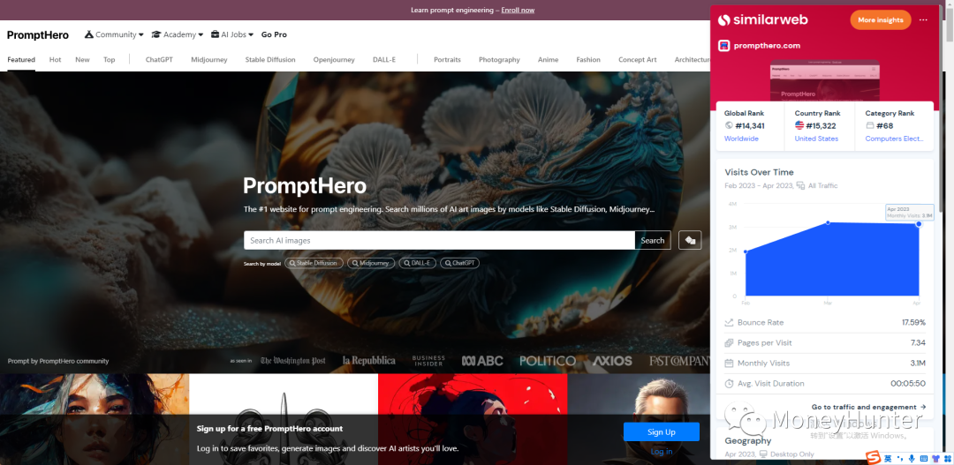Expand the Academy dropdown menu
This screenshot has height=465, width=954.
(x=177, y=34)
